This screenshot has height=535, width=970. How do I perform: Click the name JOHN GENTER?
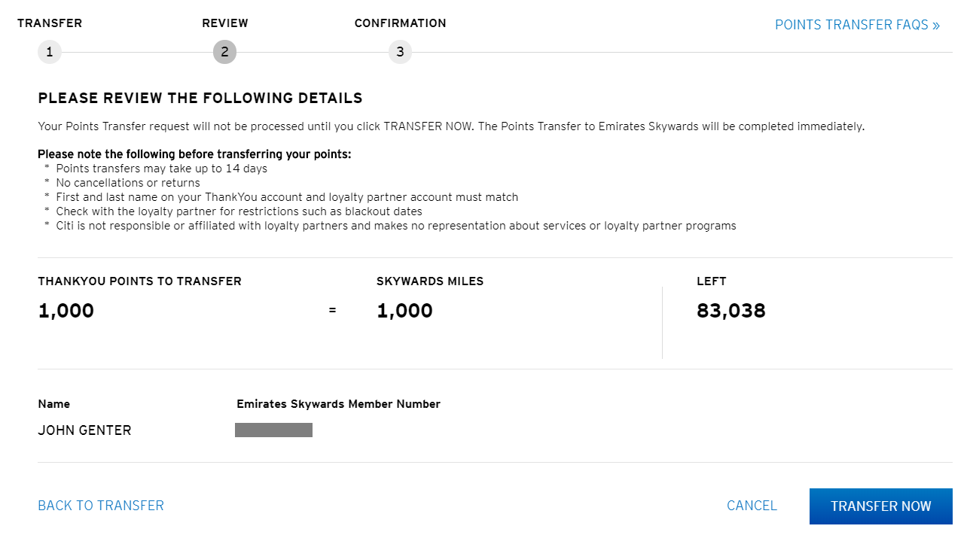[84, 430]
